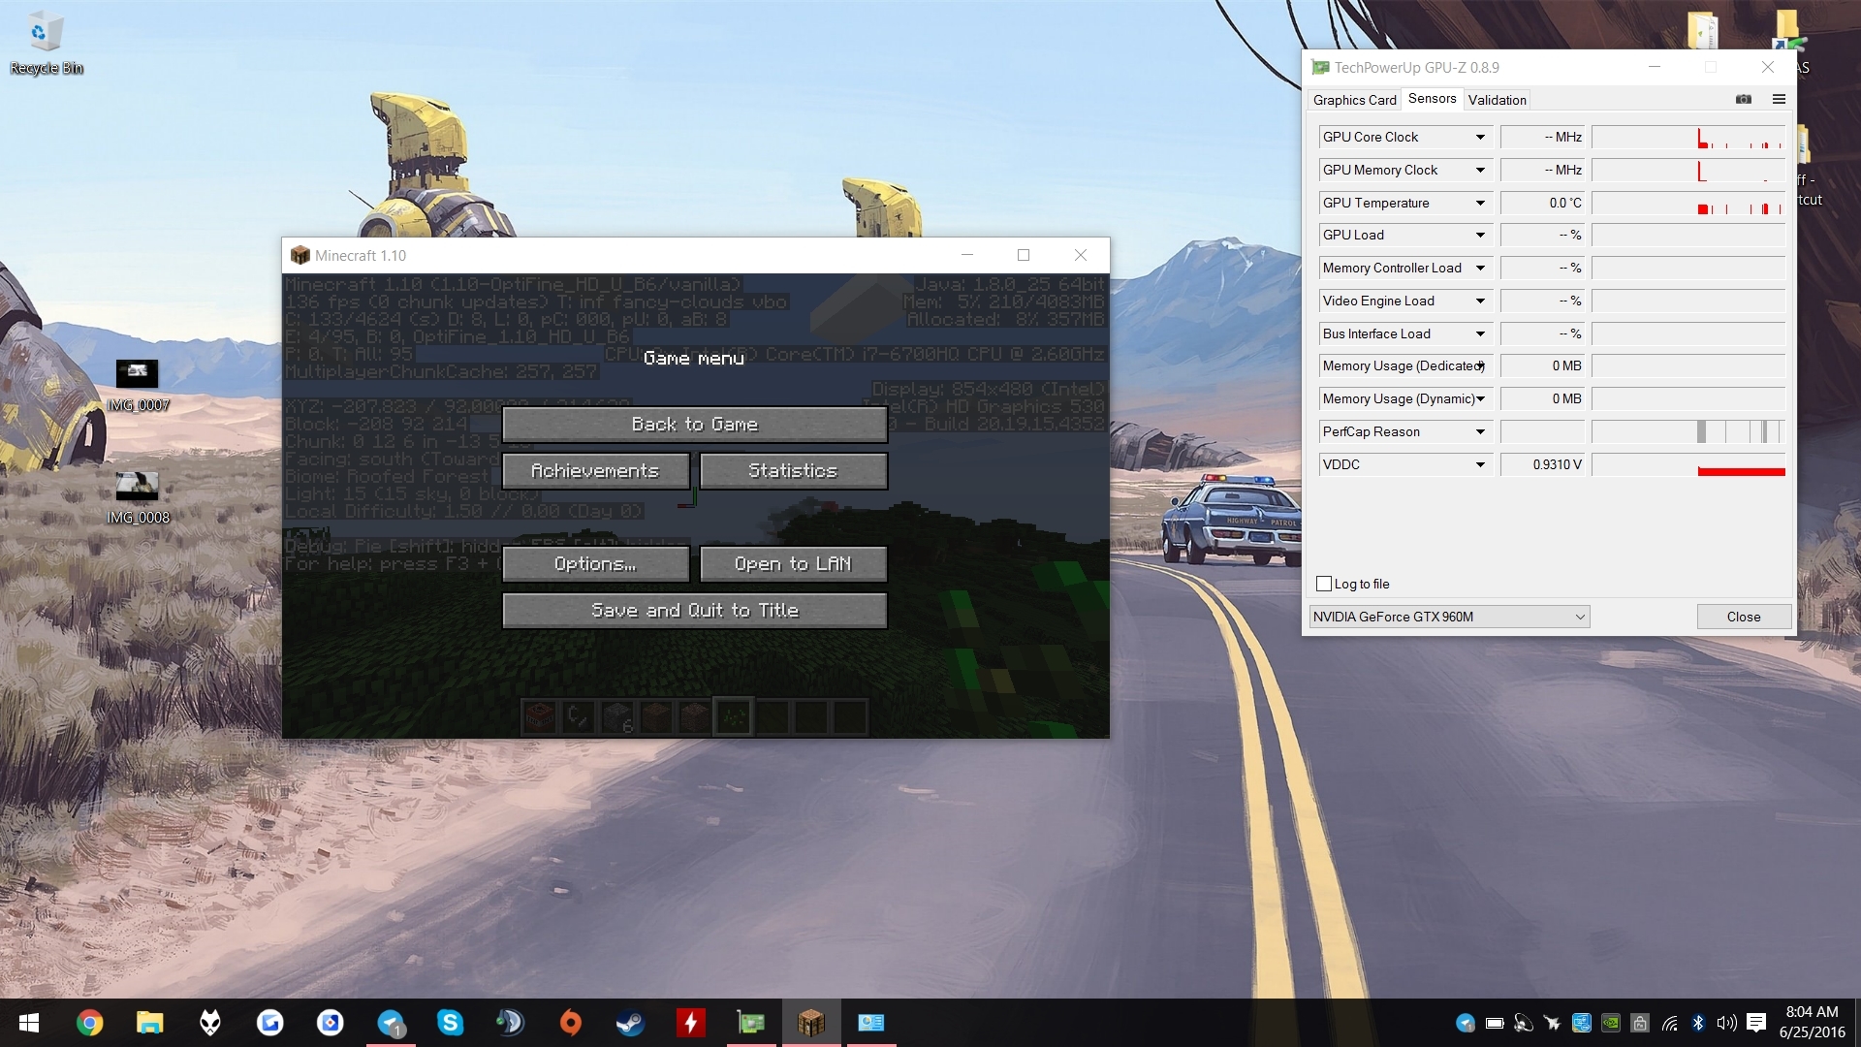Open Telegram from the taskbar
This screenshot has height=1047, width=1861.
coord(391,1023)
